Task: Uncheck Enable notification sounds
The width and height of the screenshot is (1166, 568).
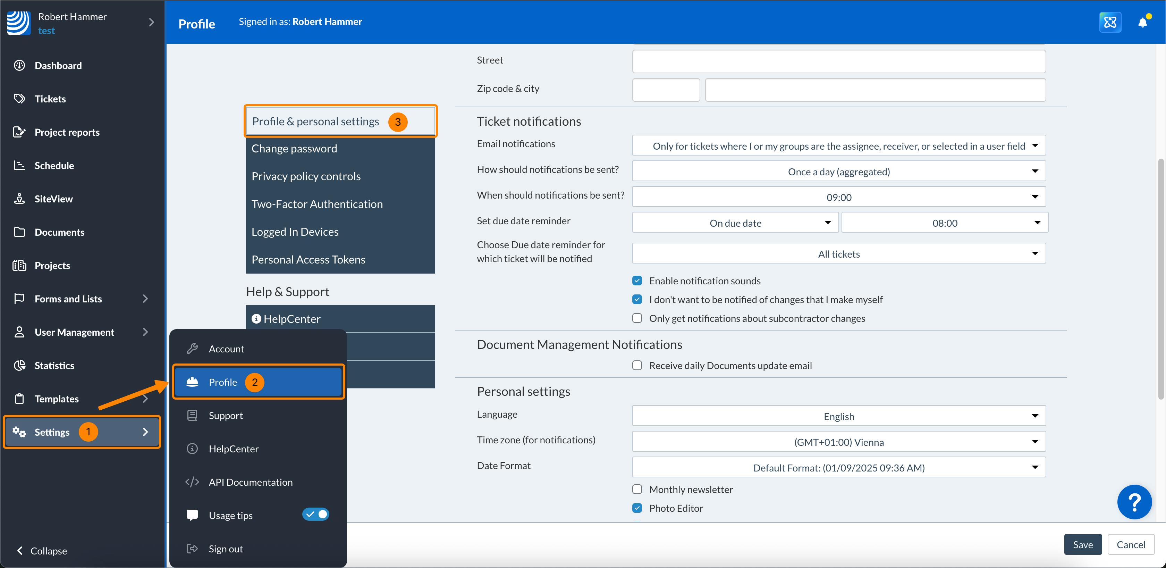Action: click(637, 281)
